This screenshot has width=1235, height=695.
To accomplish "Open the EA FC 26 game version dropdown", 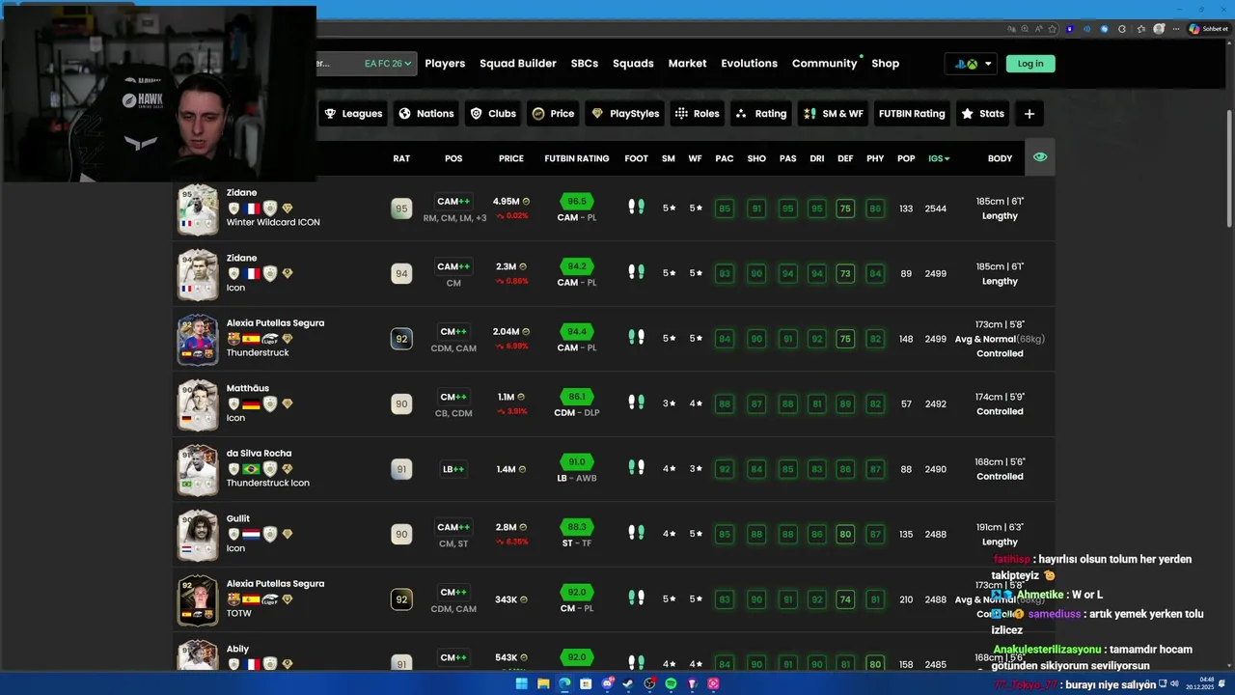I will [388, 64].
